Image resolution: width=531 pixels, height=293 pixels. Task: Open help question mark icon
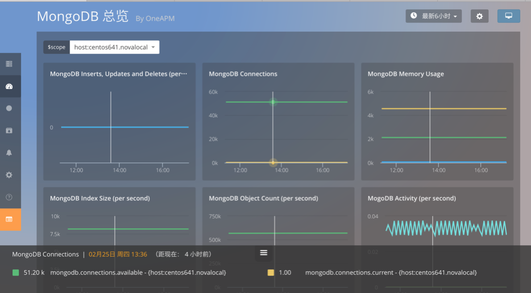9,197
